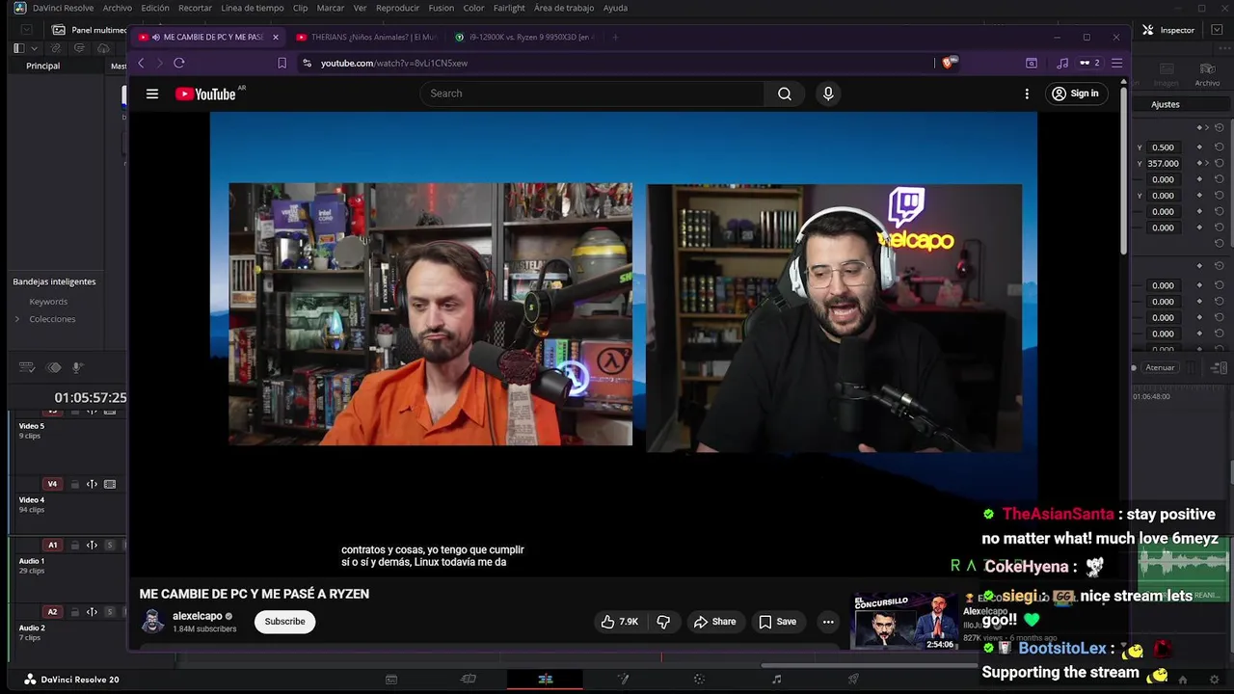
Task: Reload the page in the browser
Action: tap(179, 63)
